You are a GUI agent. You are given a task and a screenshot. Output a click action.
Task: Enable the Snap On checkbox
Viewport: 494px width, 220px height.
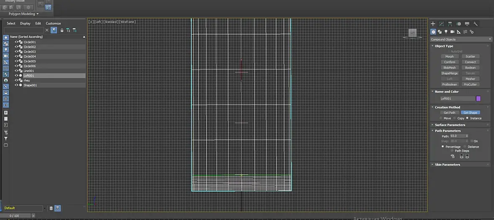[x=472, y=141]
